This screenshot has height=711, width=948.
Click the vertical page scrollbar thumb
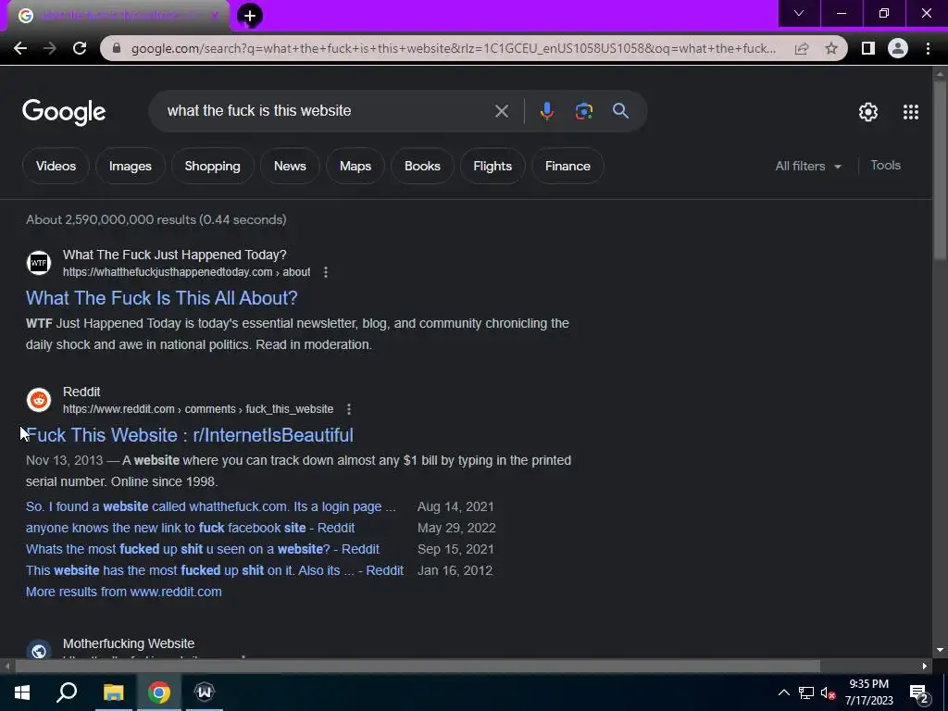tap(940, 169)
